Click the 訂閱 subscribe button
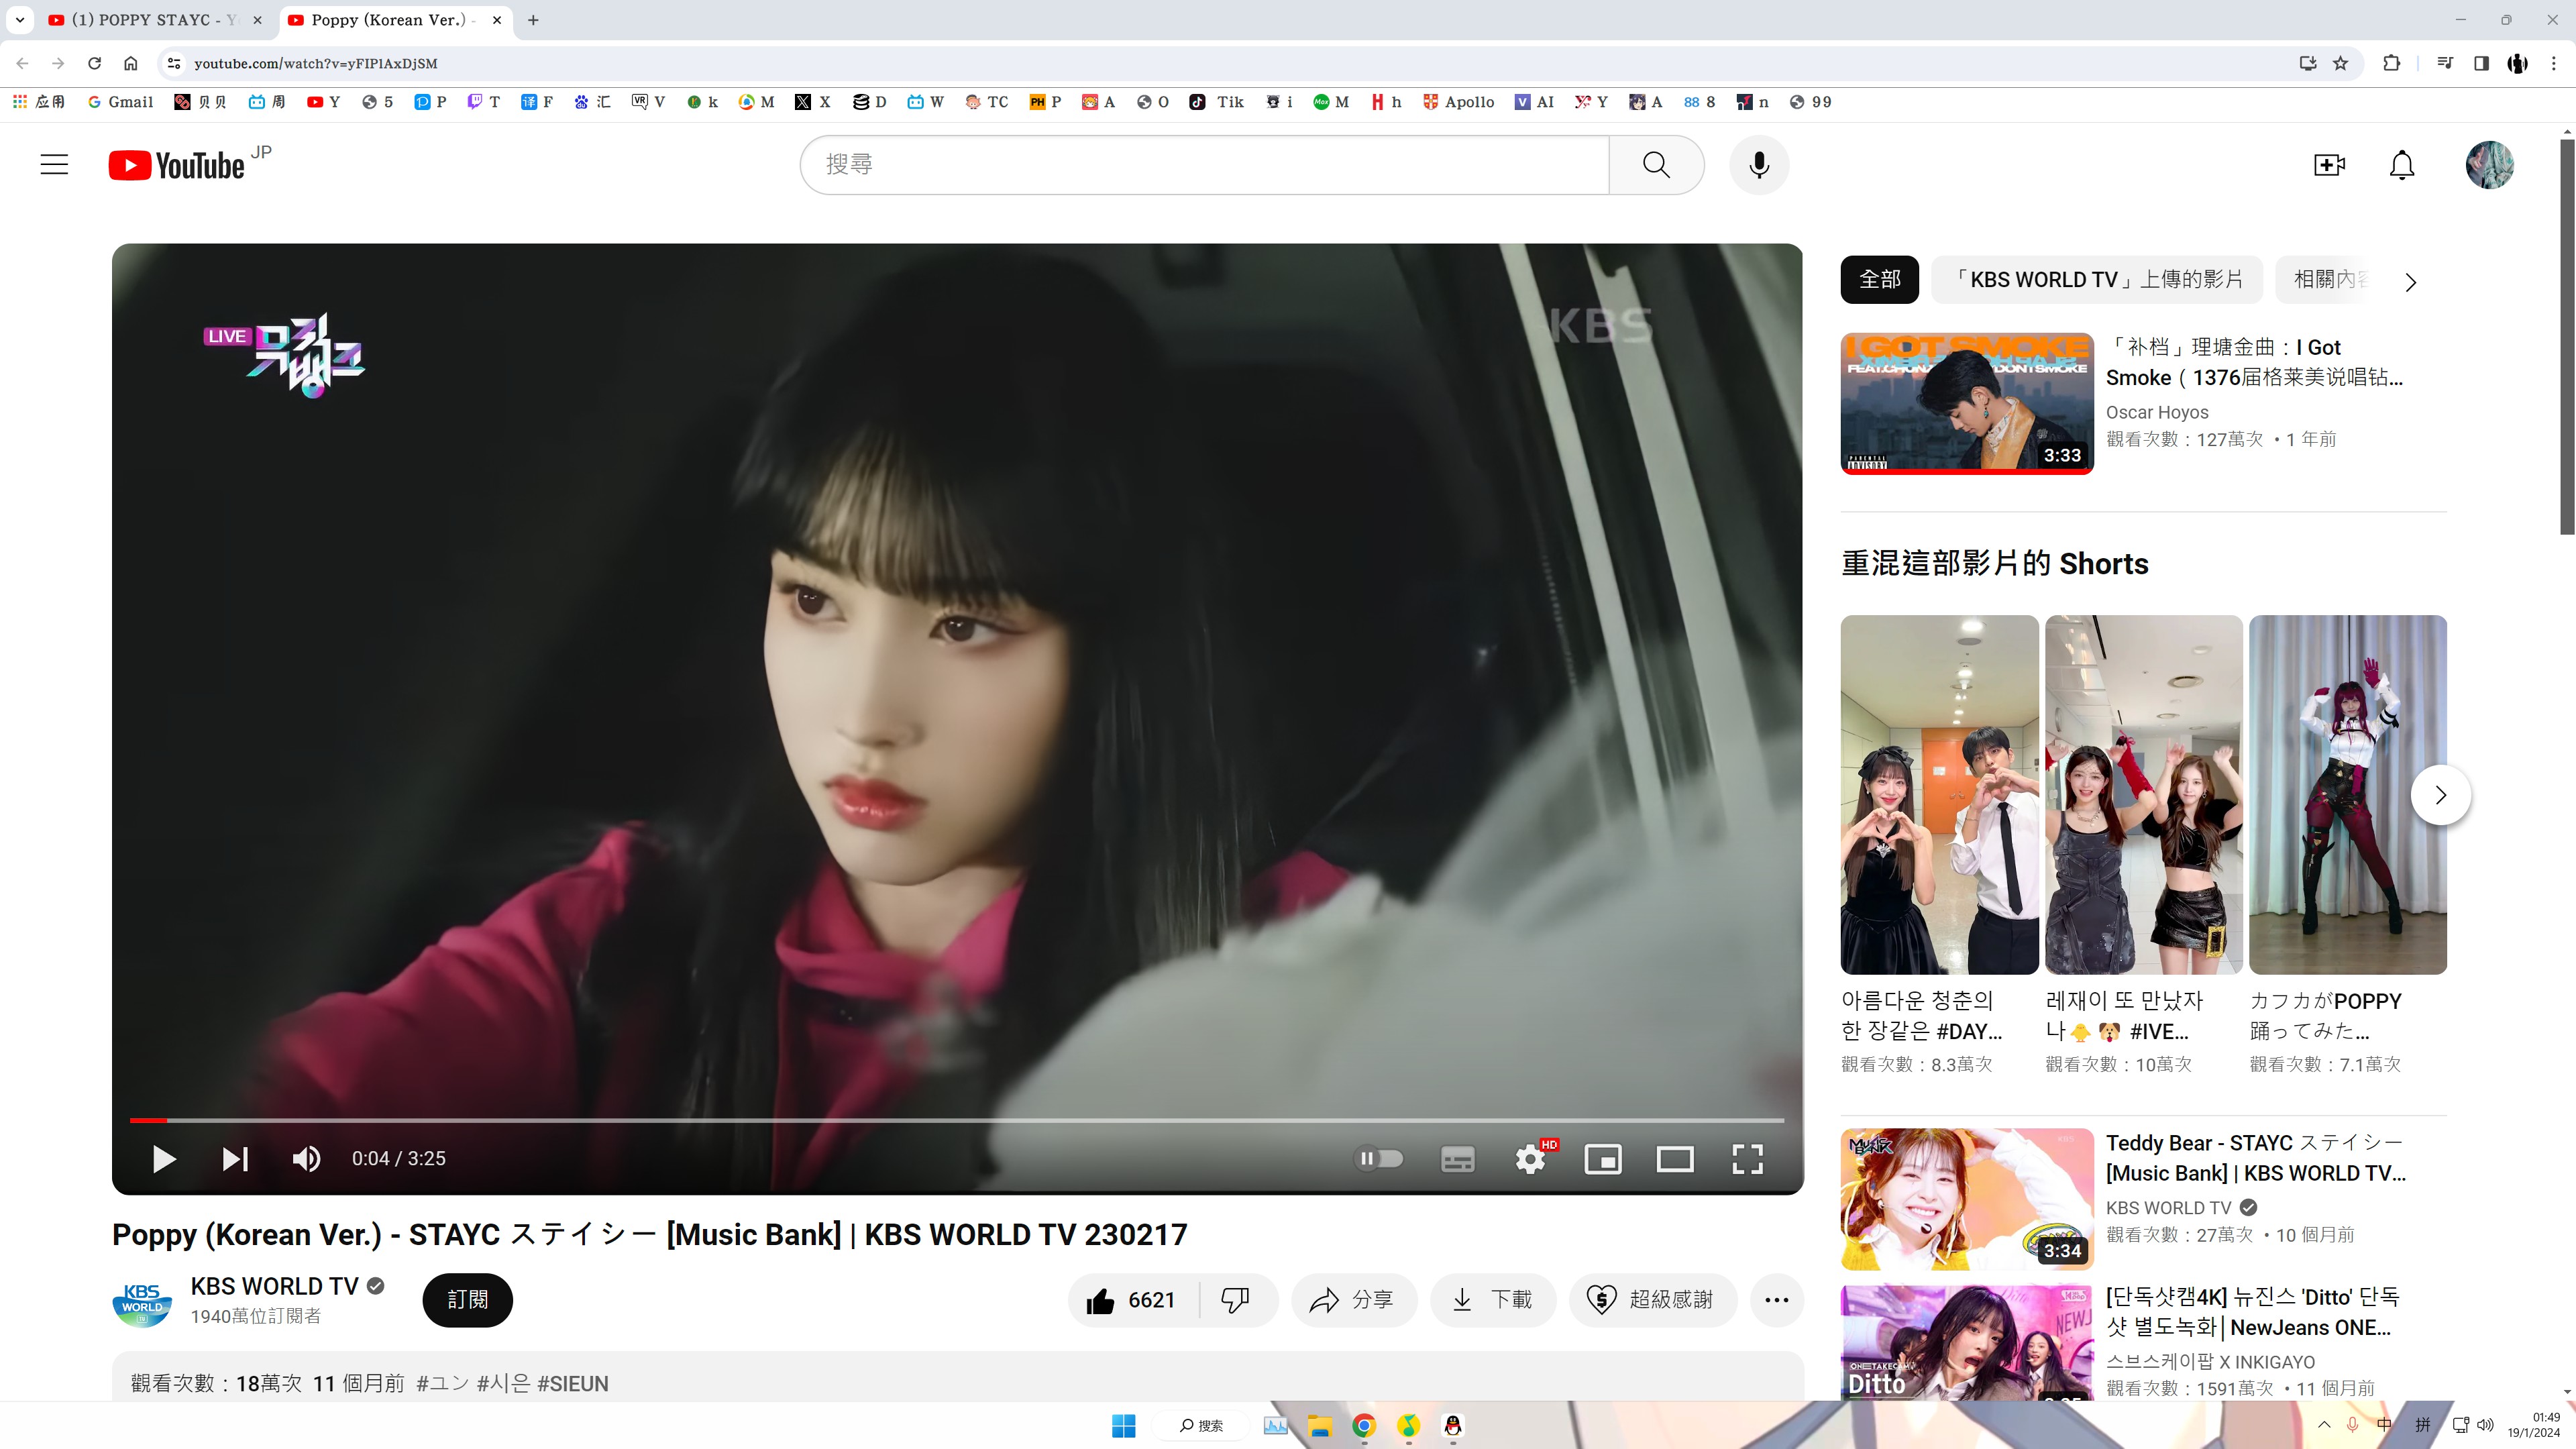Screen dimensions: 2576x1449 coord(467,1300)
